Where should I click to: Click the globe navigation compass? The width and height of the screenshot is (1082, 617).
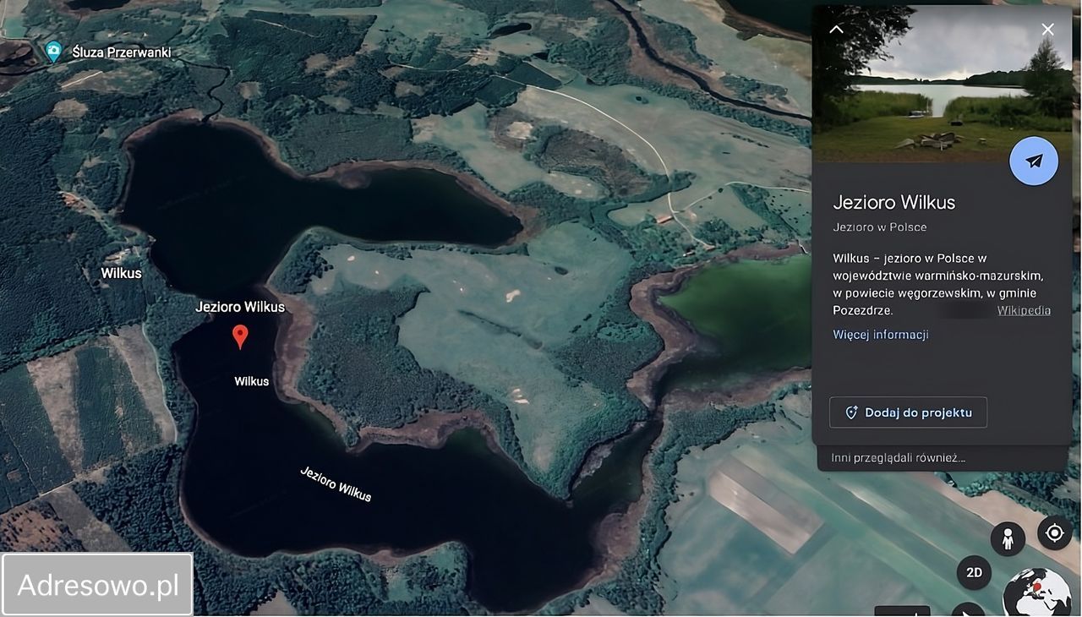tap(1036, 592)
